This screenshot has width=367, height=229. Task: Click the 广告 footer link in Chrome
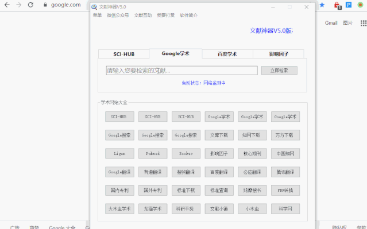click(15, 227)
